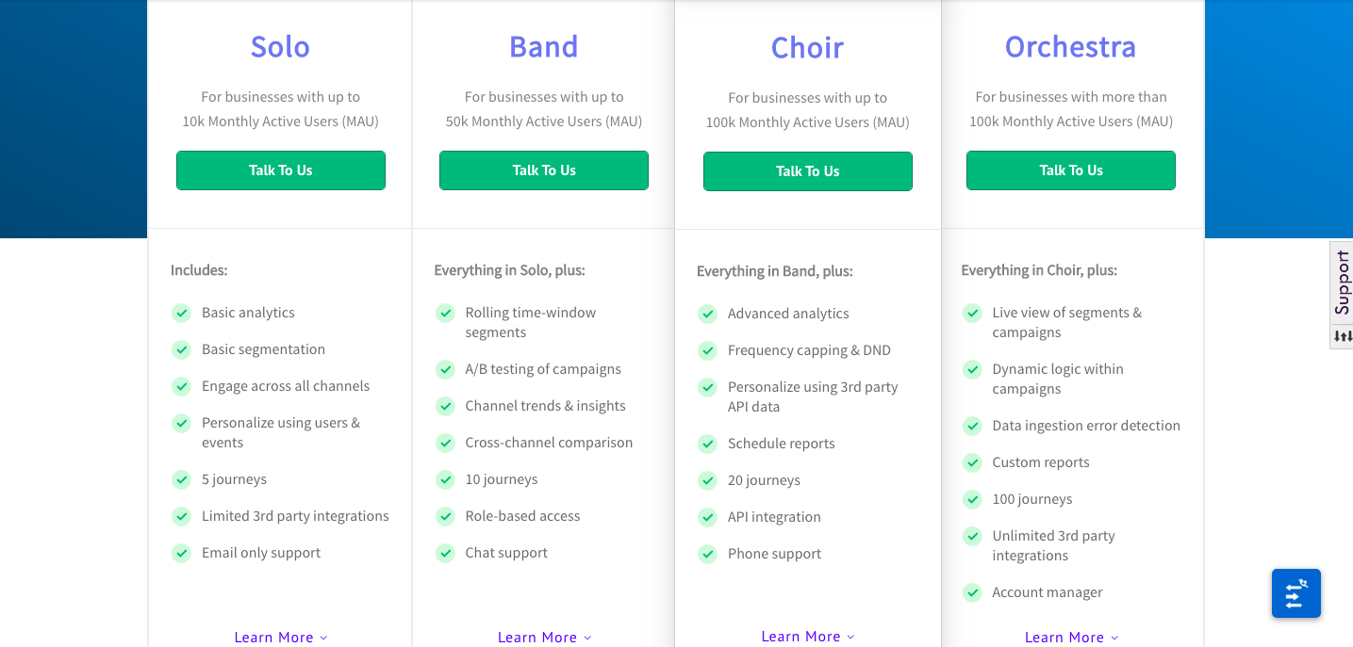Open the vertical Support side tab
1353x647 pixels.
pyautogui.click(x=1343, y=283)
